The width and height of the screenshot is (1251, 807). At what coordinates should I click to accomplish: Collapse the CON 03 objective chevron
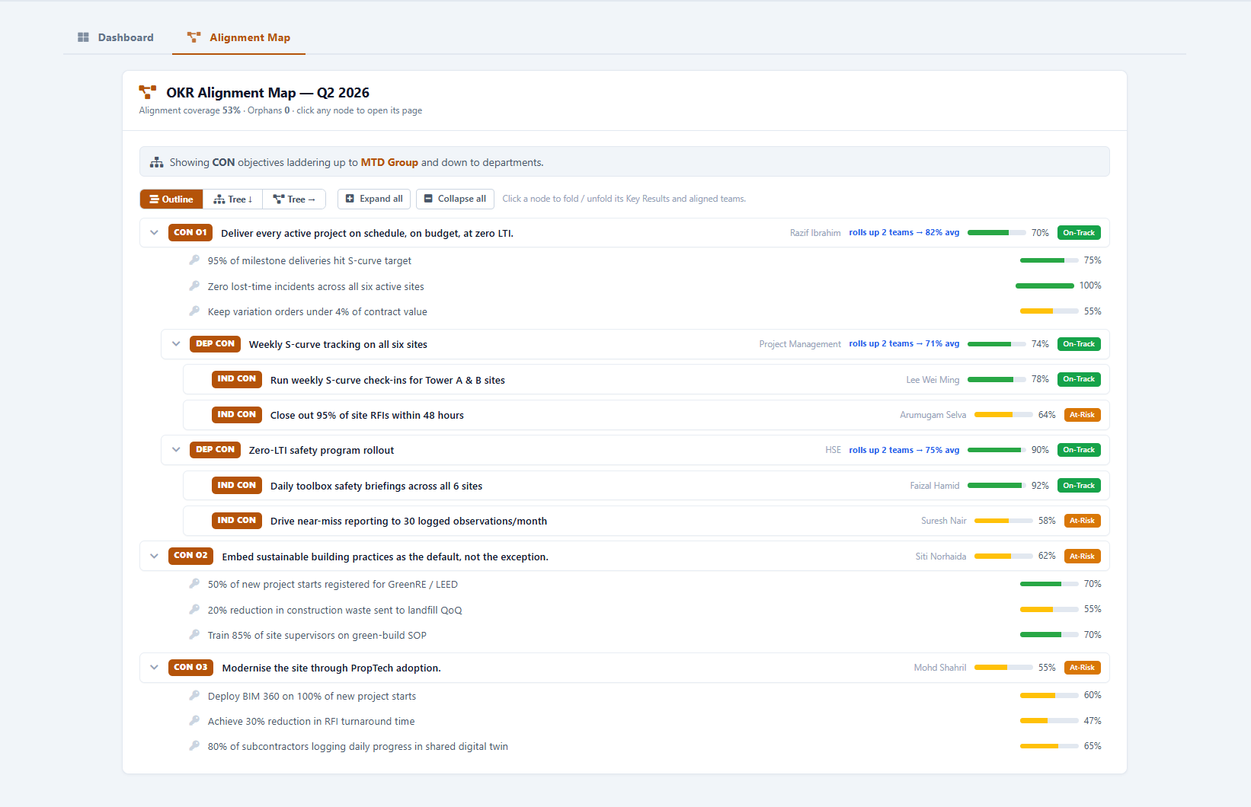[155, 668]
